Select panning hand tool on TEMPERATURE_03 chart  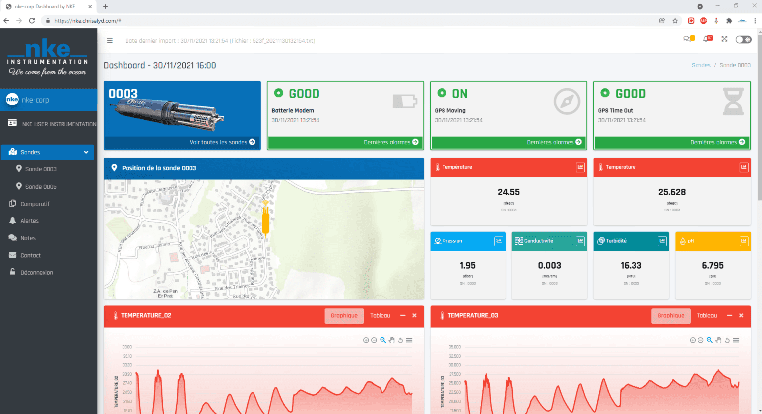718,340
